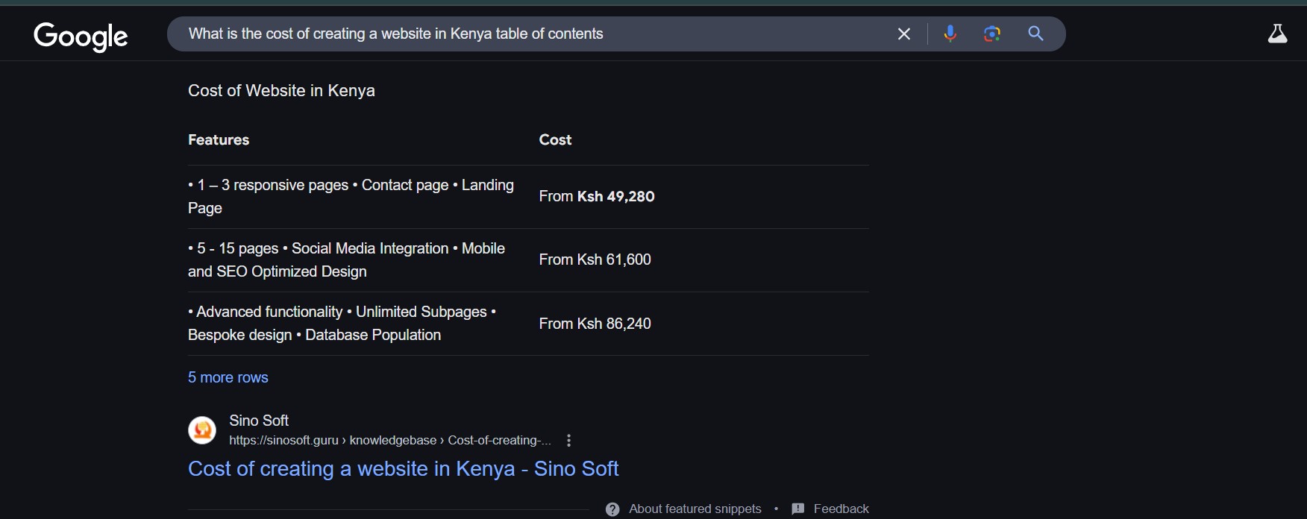Select the 'Features' column header

pyautogui.click(x=219, y=140)
